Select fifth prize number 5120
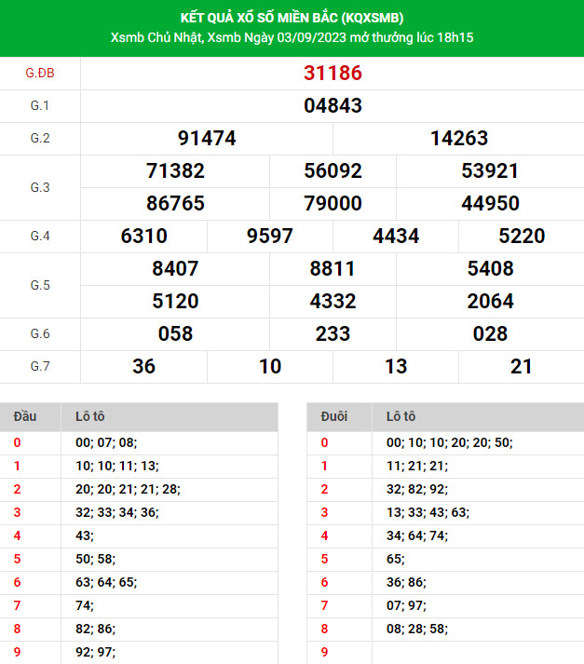Image resolution: width=584 pixels, height=664 pixels. click(x=175, y=301)
